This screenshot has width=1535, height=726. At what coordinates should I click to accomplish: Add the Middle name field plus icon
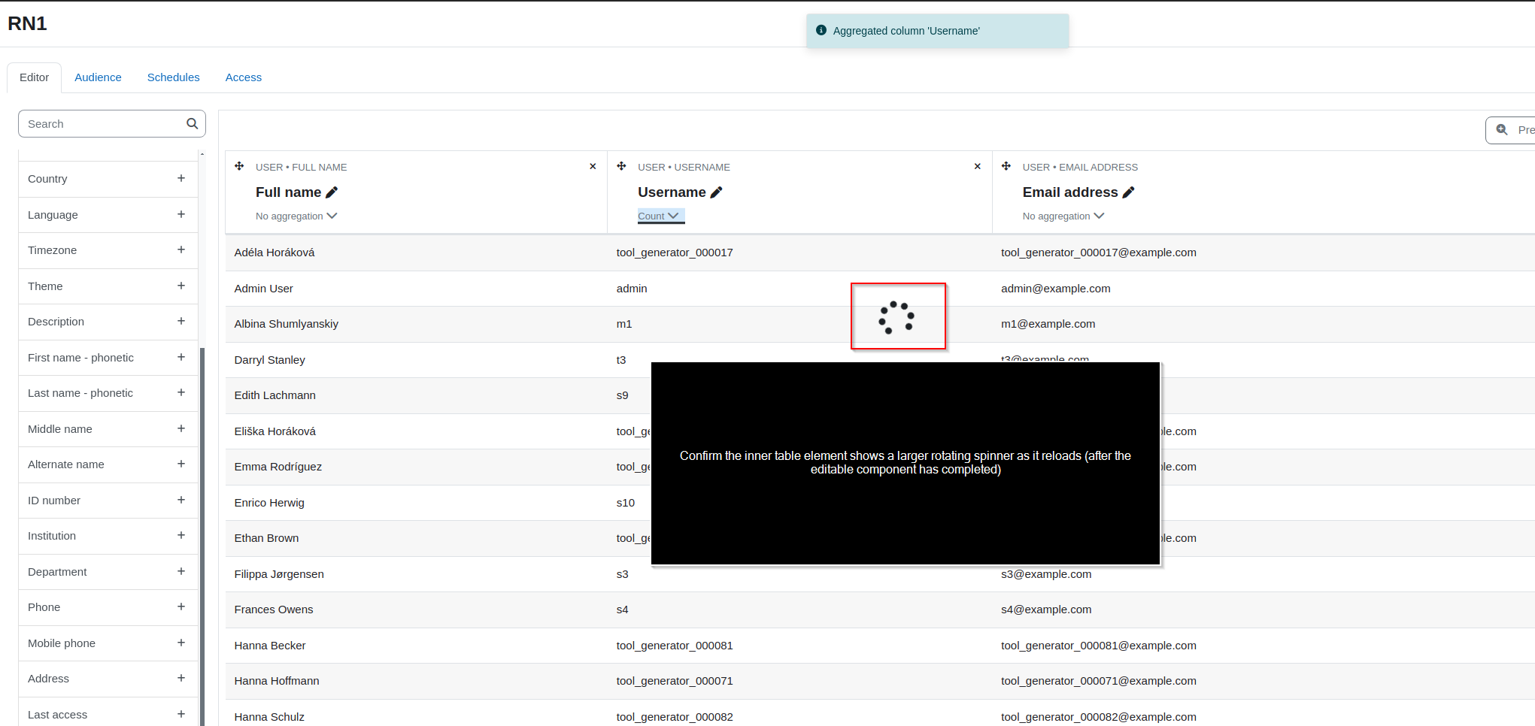pyautogui.click(x=181, y=428)
